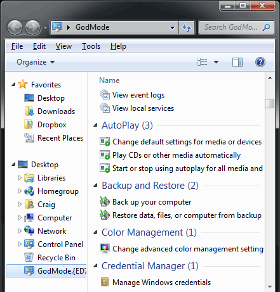This screenshot has width=280, height=292.
Task: Toggle the preview pane icon
Action: [237, 62]
